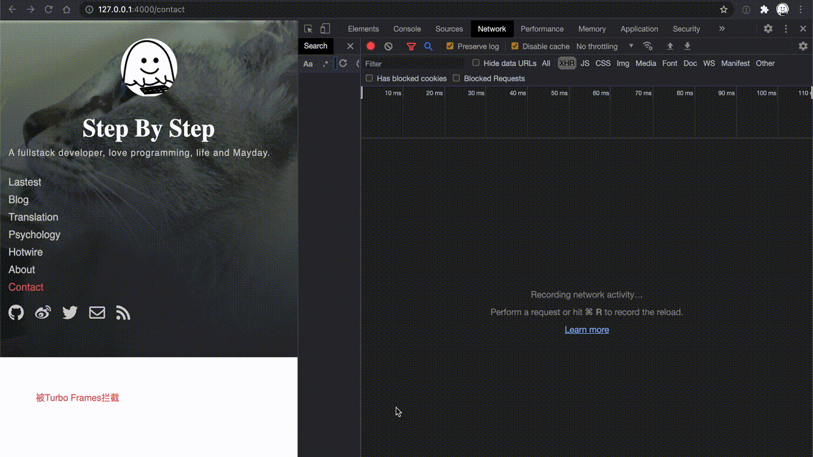Uncheck the Disable cache checkbox

[515, 46]
